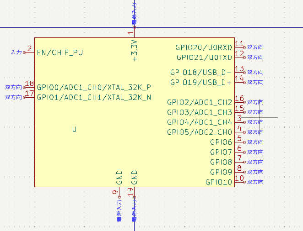Click the +3.3V power pin name

[134, 50]
